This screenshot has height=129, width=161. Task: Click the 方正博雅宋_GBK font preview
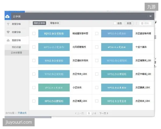(x=117, y=60)
